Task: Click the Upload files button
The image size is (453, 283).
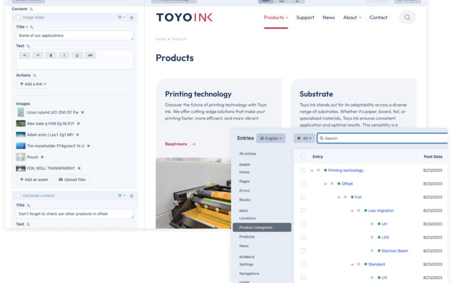Action: pyautogui.click(x=72, y=179)
